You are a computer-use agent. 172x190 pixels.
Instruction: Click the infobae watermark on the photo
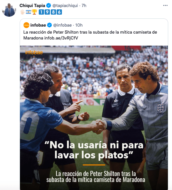pyautogui.click(x=34, y=52)
